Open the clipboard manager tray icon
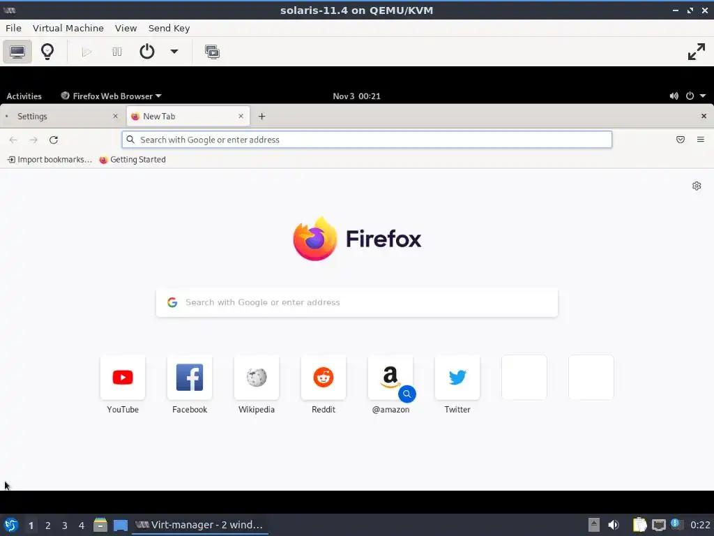 [x=639, y=525]
